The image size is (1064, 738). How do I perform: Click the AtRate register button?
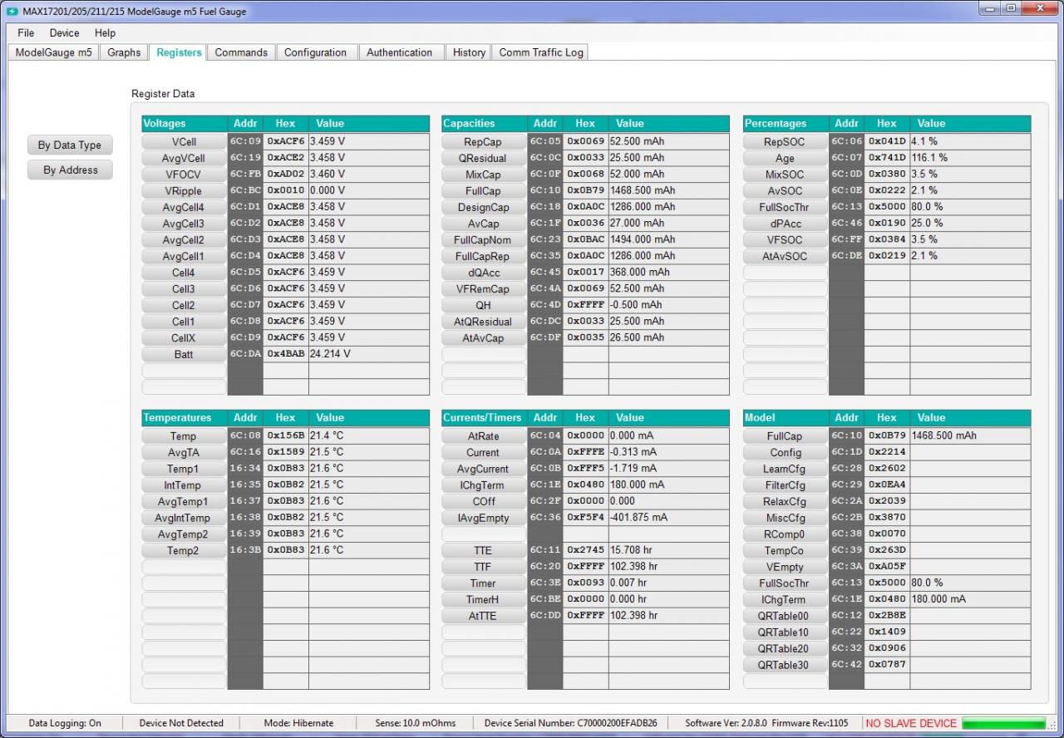pyautogui.click(x=484, y=436)
